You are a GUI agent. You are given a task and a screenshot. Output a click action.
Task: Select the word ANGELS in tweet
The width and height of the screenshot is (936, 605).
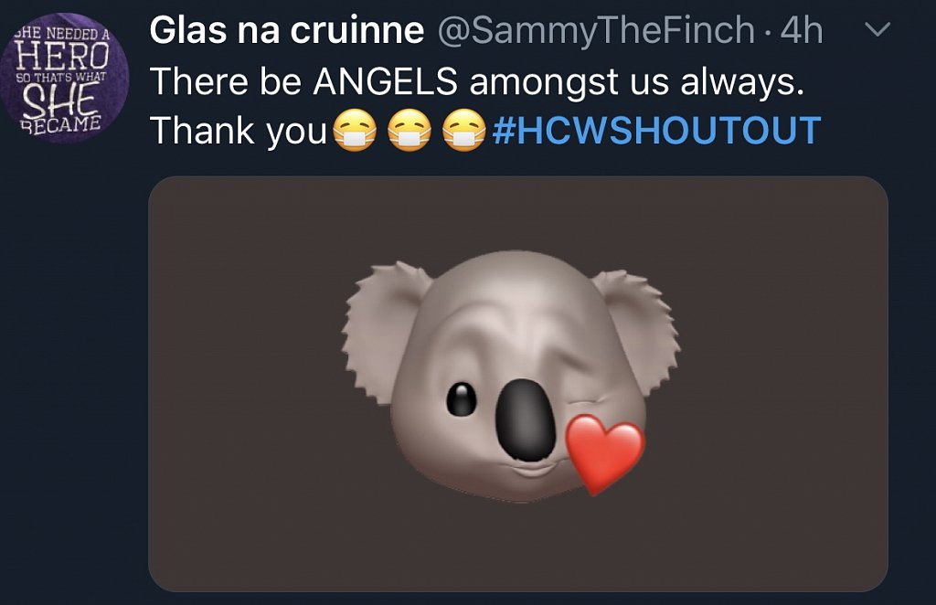click(x=386, y=81)
